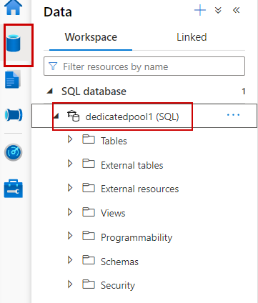Open the Home hub icon
The image size is (258, 303).
[14, 8]
